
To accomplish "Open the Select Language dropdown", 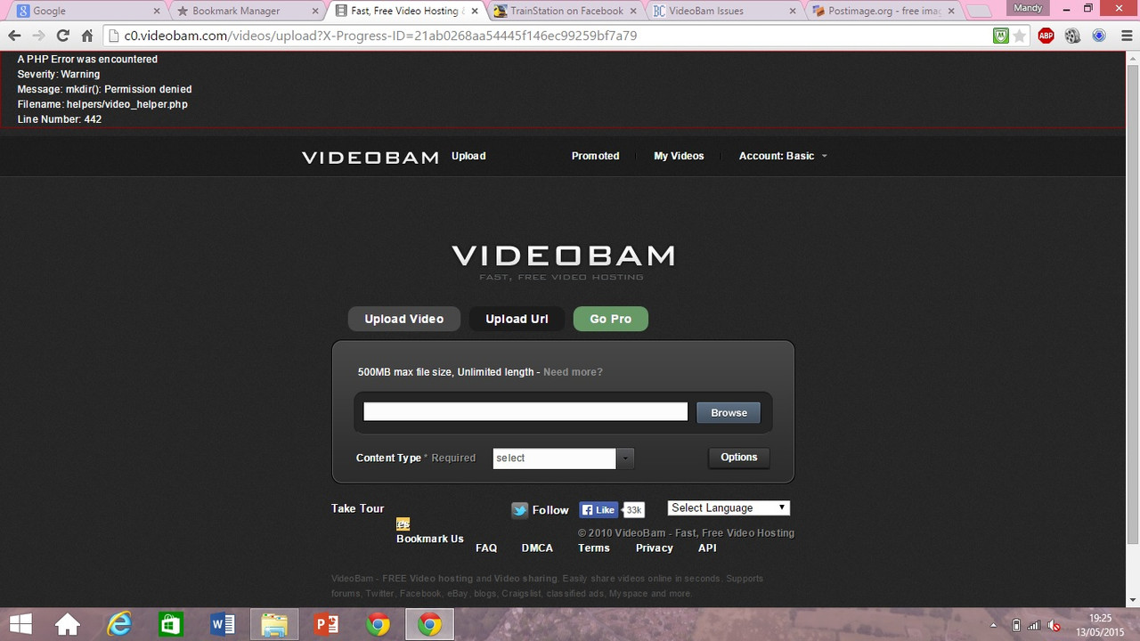I will pyautogui.click(x=729, y=507).
